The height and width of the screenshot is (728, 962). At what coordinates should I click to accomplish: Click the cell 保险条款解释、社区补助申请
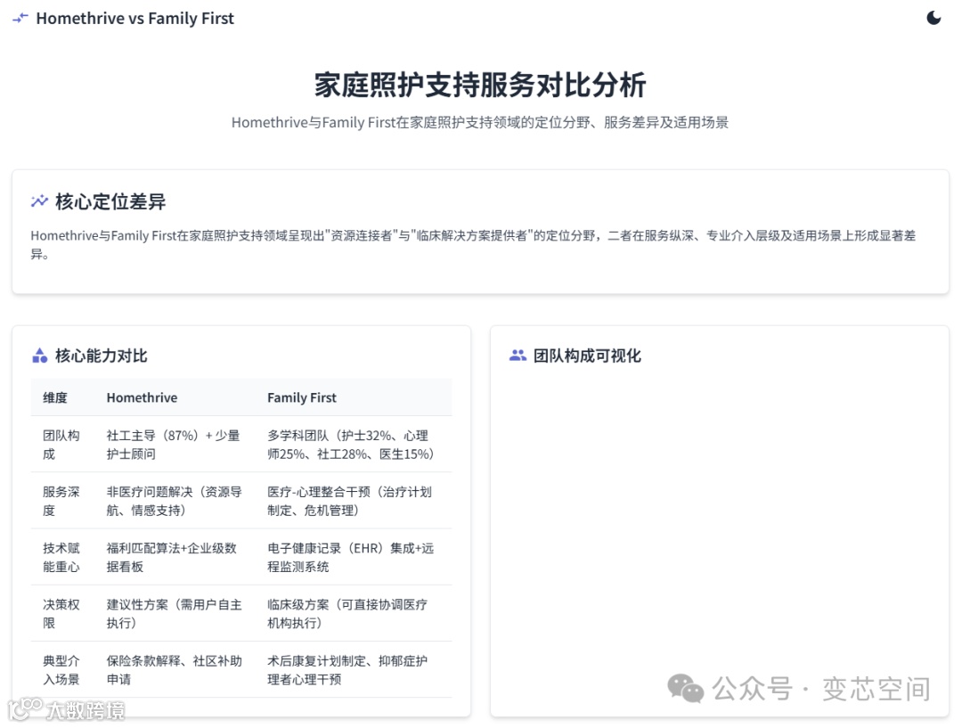point(175,670)
